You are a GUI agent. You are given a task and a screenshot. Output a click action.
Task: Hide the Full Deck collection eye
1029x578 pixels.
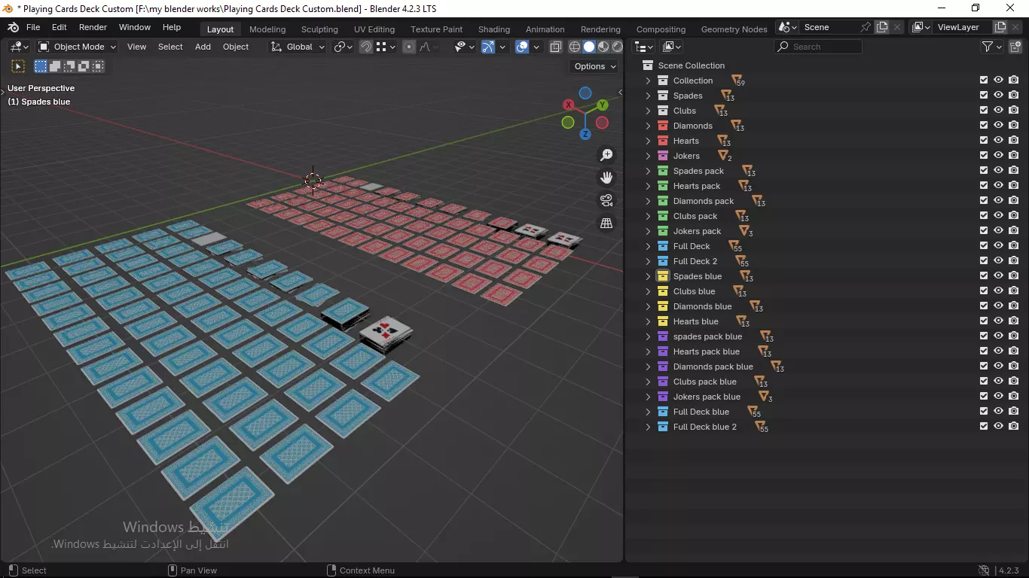(998, 245)
